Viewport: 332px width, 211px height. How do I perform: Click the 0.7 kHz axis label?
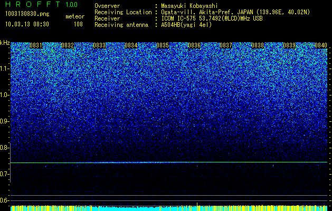pyautogui.click(x=4, y=174)
